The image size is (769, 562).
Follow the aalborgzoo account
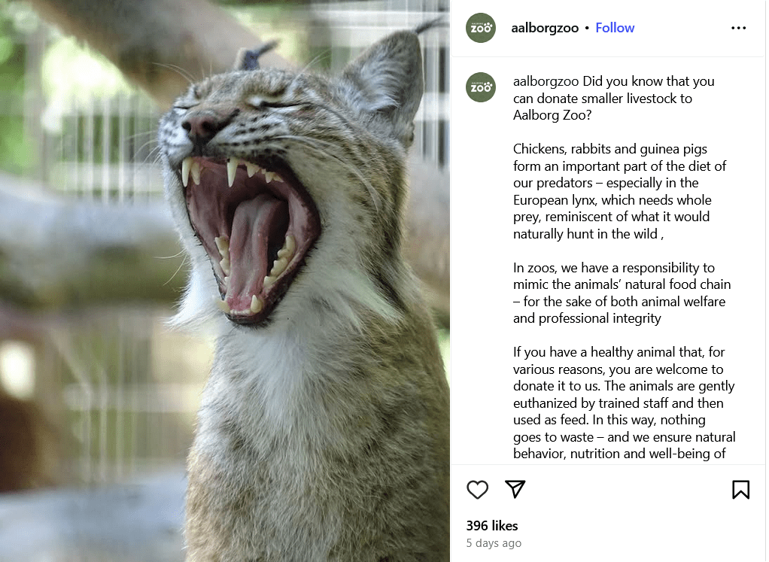tap(615, 28)
